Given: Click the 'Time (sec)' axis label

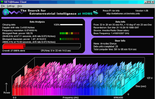Looking at the screenshot, I should click(x=141, y=86).
